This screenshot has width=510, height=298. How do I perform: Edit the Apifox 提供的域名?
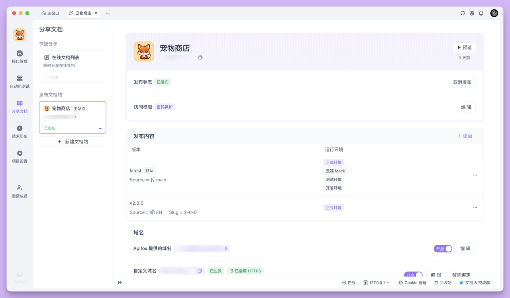(x=465, y=249)
